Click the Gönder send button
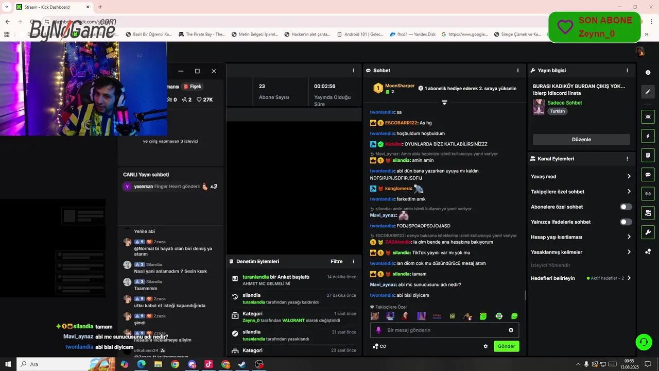The width and height of the screenshot is (659, 371). (506, 346)
